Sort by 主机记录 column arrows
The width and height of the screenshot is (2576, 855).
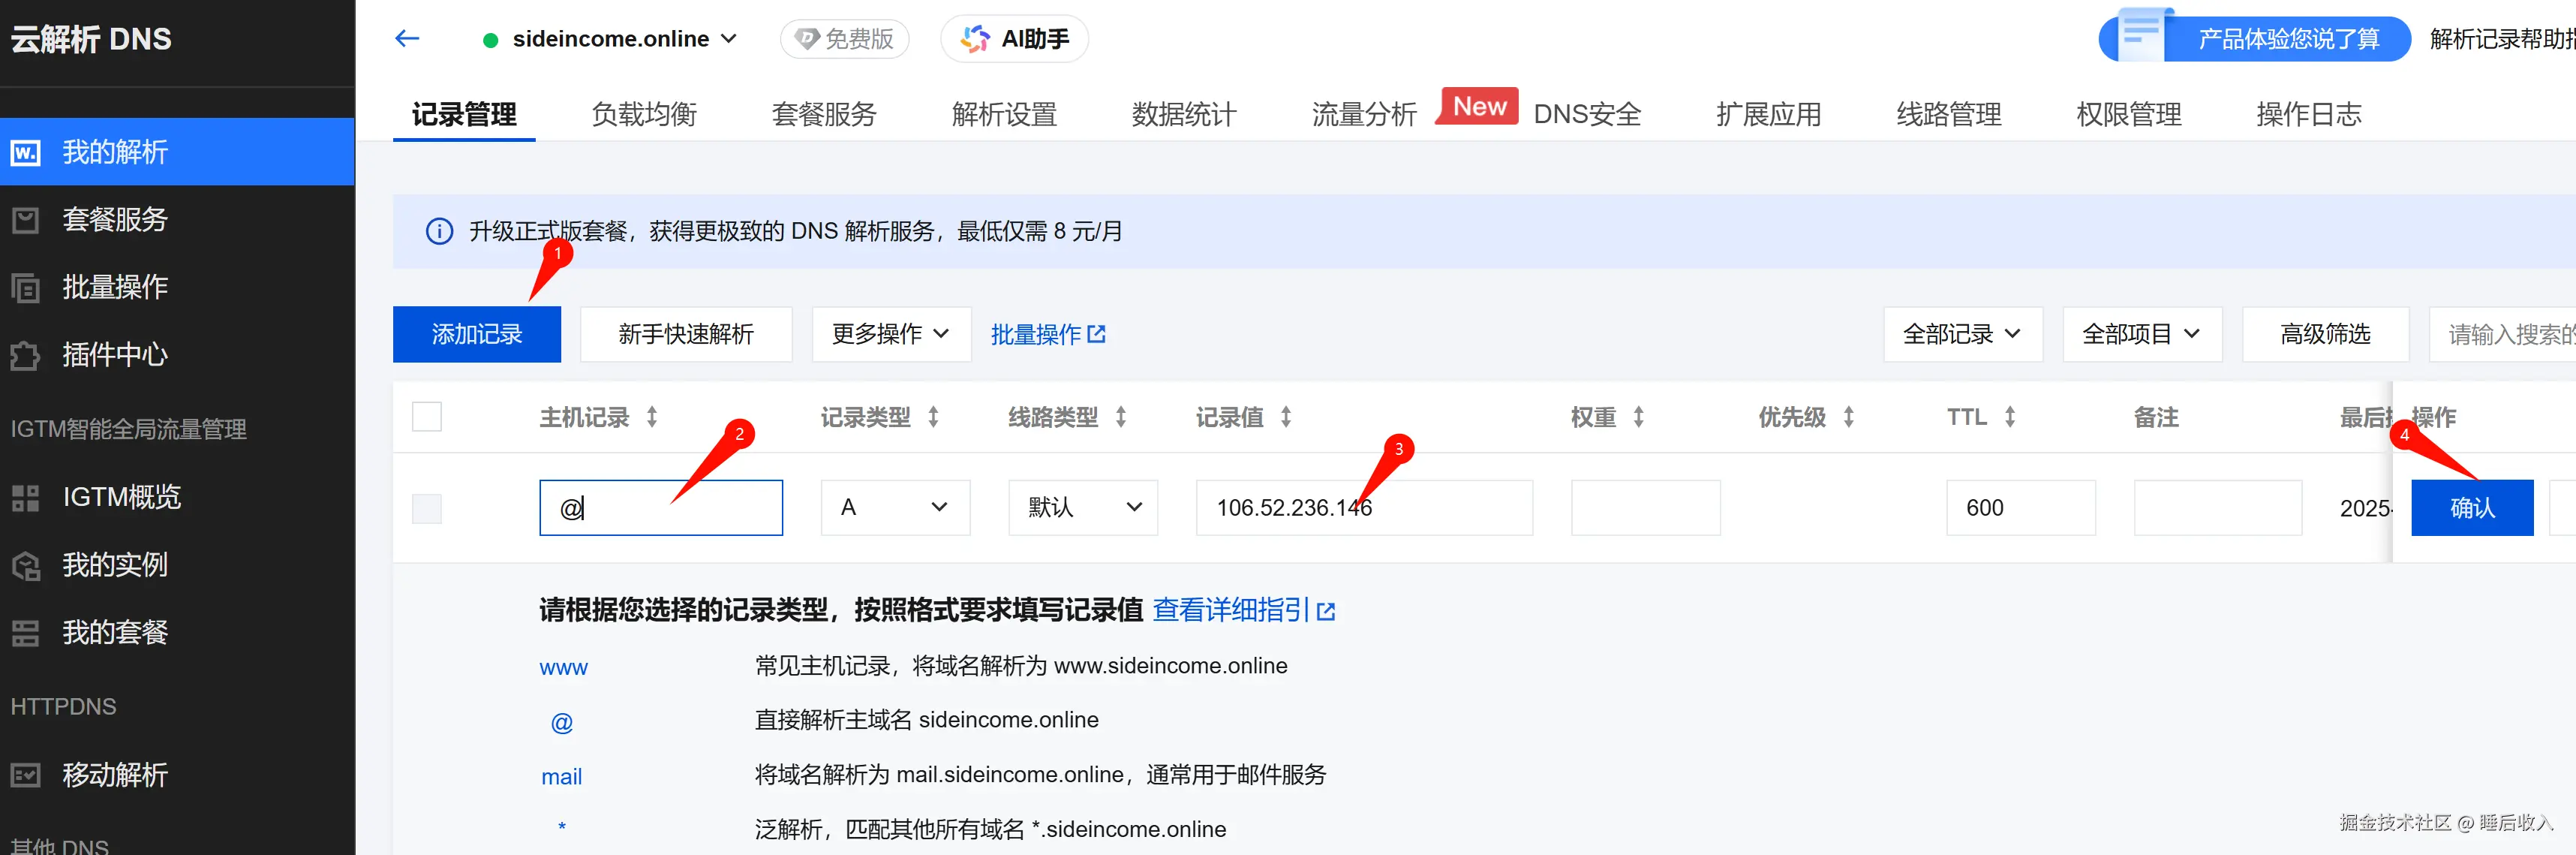(x=652, y=417)
